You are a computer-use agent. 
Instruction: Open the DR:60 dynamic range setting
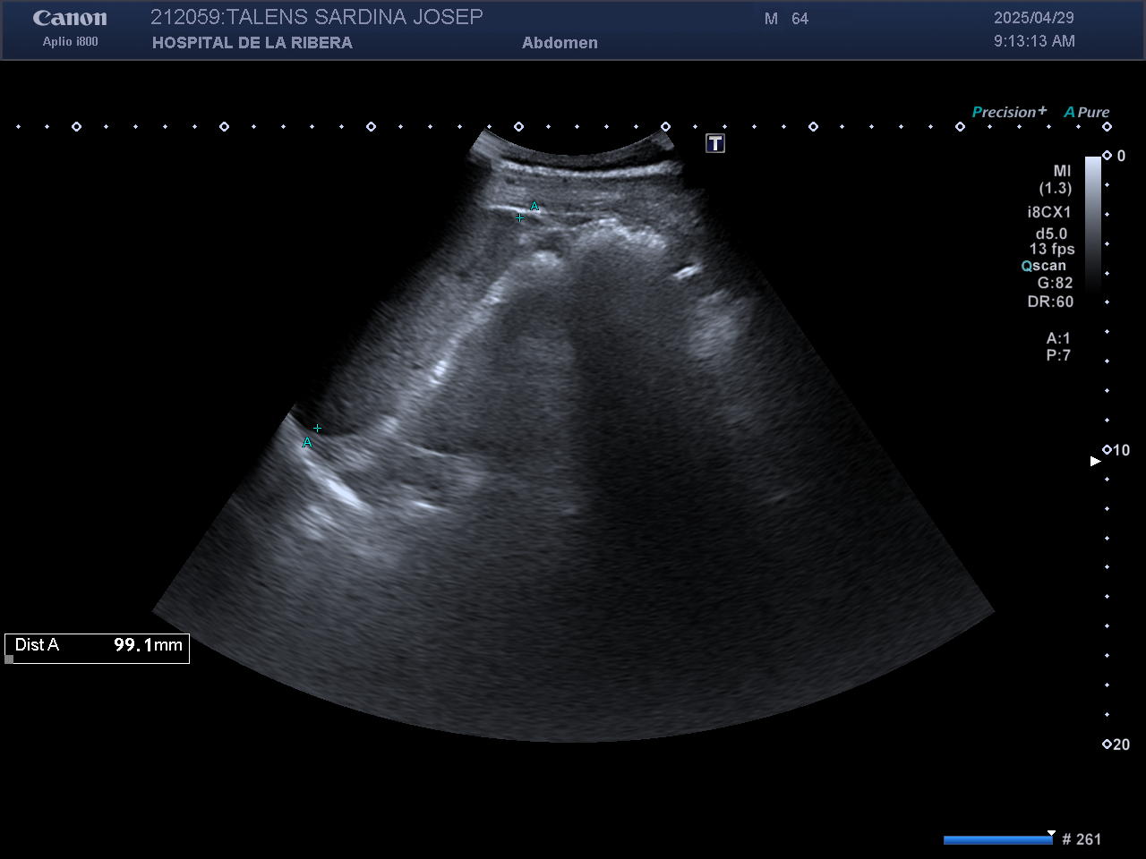1050,302
